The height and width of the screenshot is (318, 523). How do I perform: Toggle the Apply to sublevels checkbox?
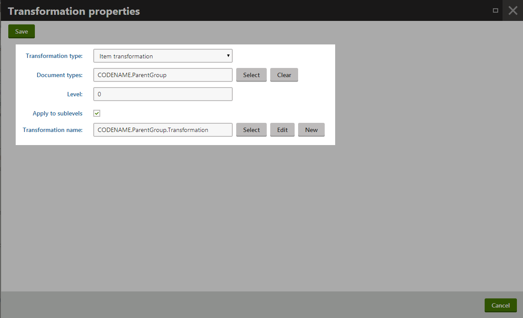pos(97,113)
